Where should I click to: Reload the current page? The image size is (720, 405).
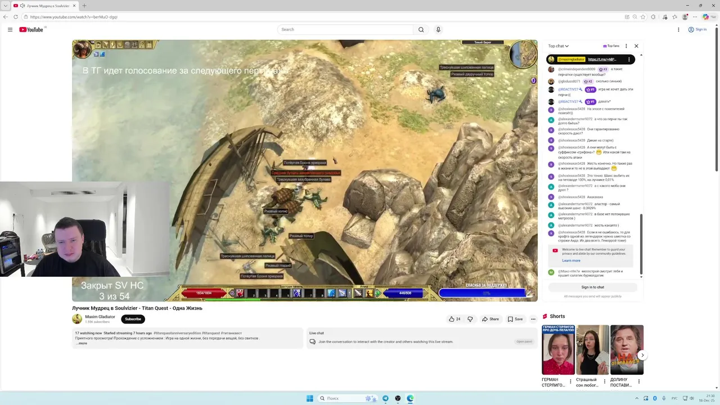[x=17, y=17]
